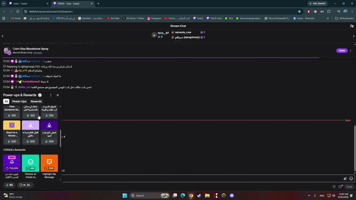Switch to the Power-Ups tab
This screenshot has width=356, height=200.
pyautogui.click(x=19, y=101)
